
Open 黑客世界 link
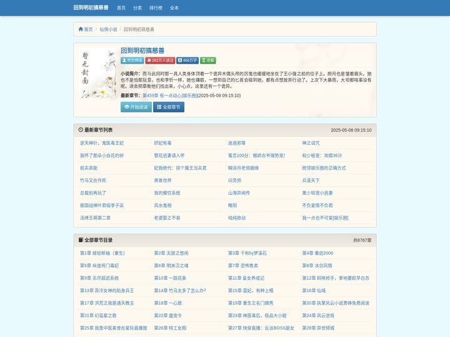(x=162, y=180)
